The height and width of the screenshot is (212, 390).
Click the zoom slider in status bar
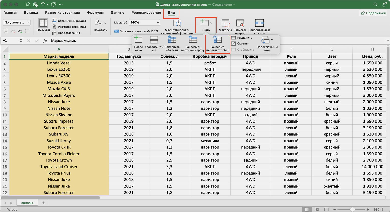pyautogui.click(x=352, y=209)
